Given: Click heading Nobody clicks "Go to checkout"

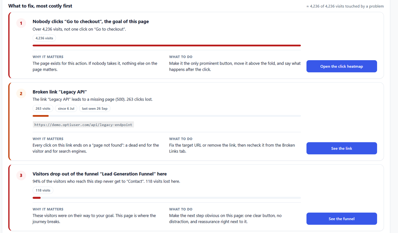Looking at the screenshot, I should [91, 21].
